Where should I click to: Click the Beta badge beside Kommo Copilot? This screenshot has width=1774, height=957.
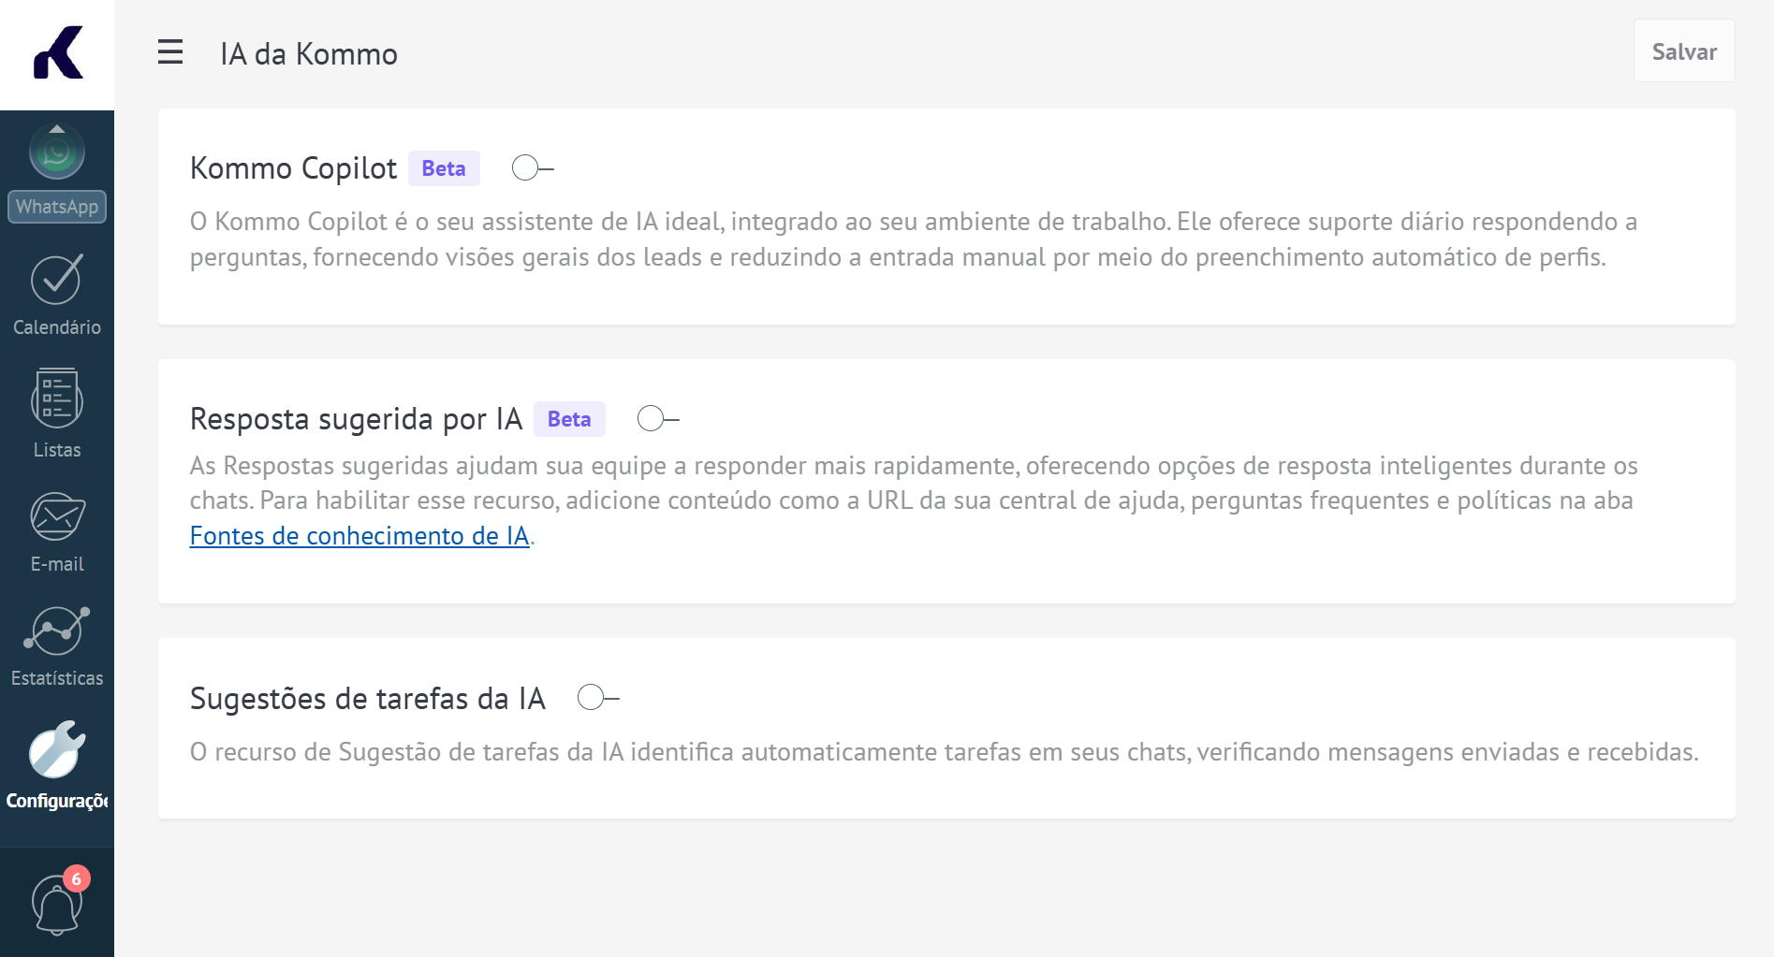pos(444,168)
